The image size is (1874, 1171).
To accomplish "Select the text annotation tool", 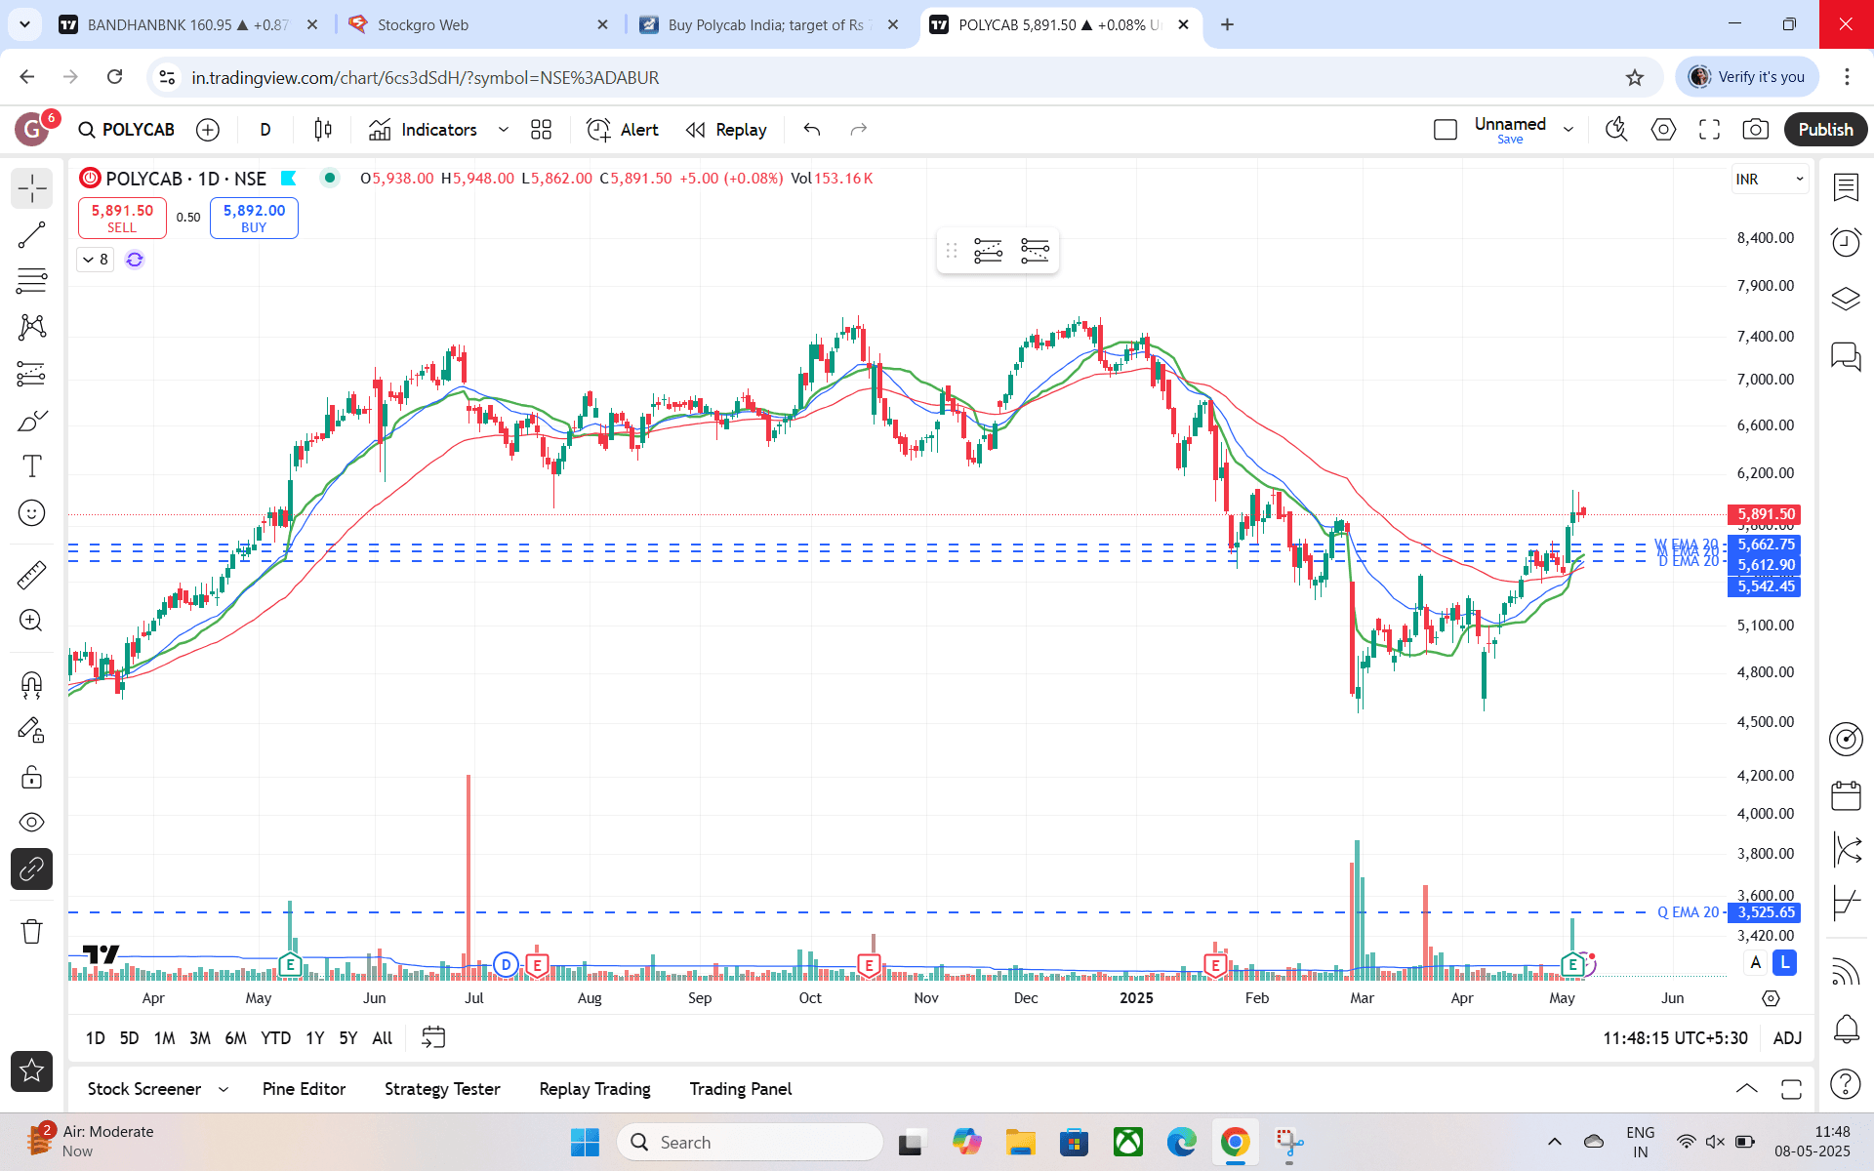I will (x=31, y=466).
